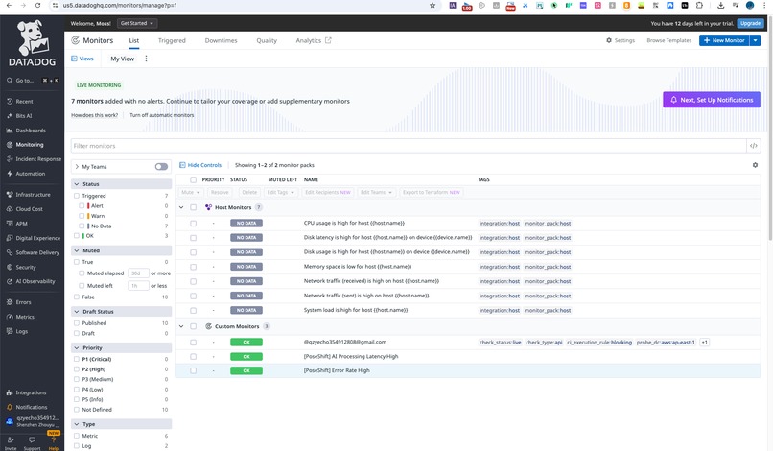Open Bits AI in sidebar

[x=23, y=116]
